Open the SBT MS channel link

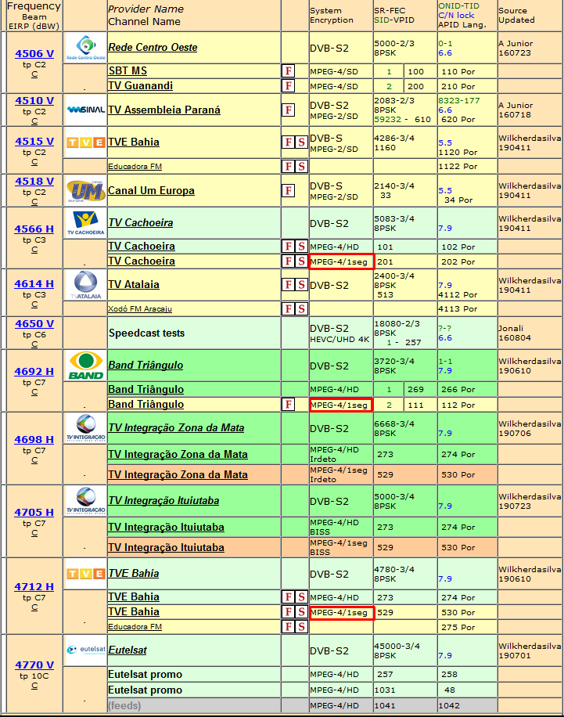coord(128,71)
